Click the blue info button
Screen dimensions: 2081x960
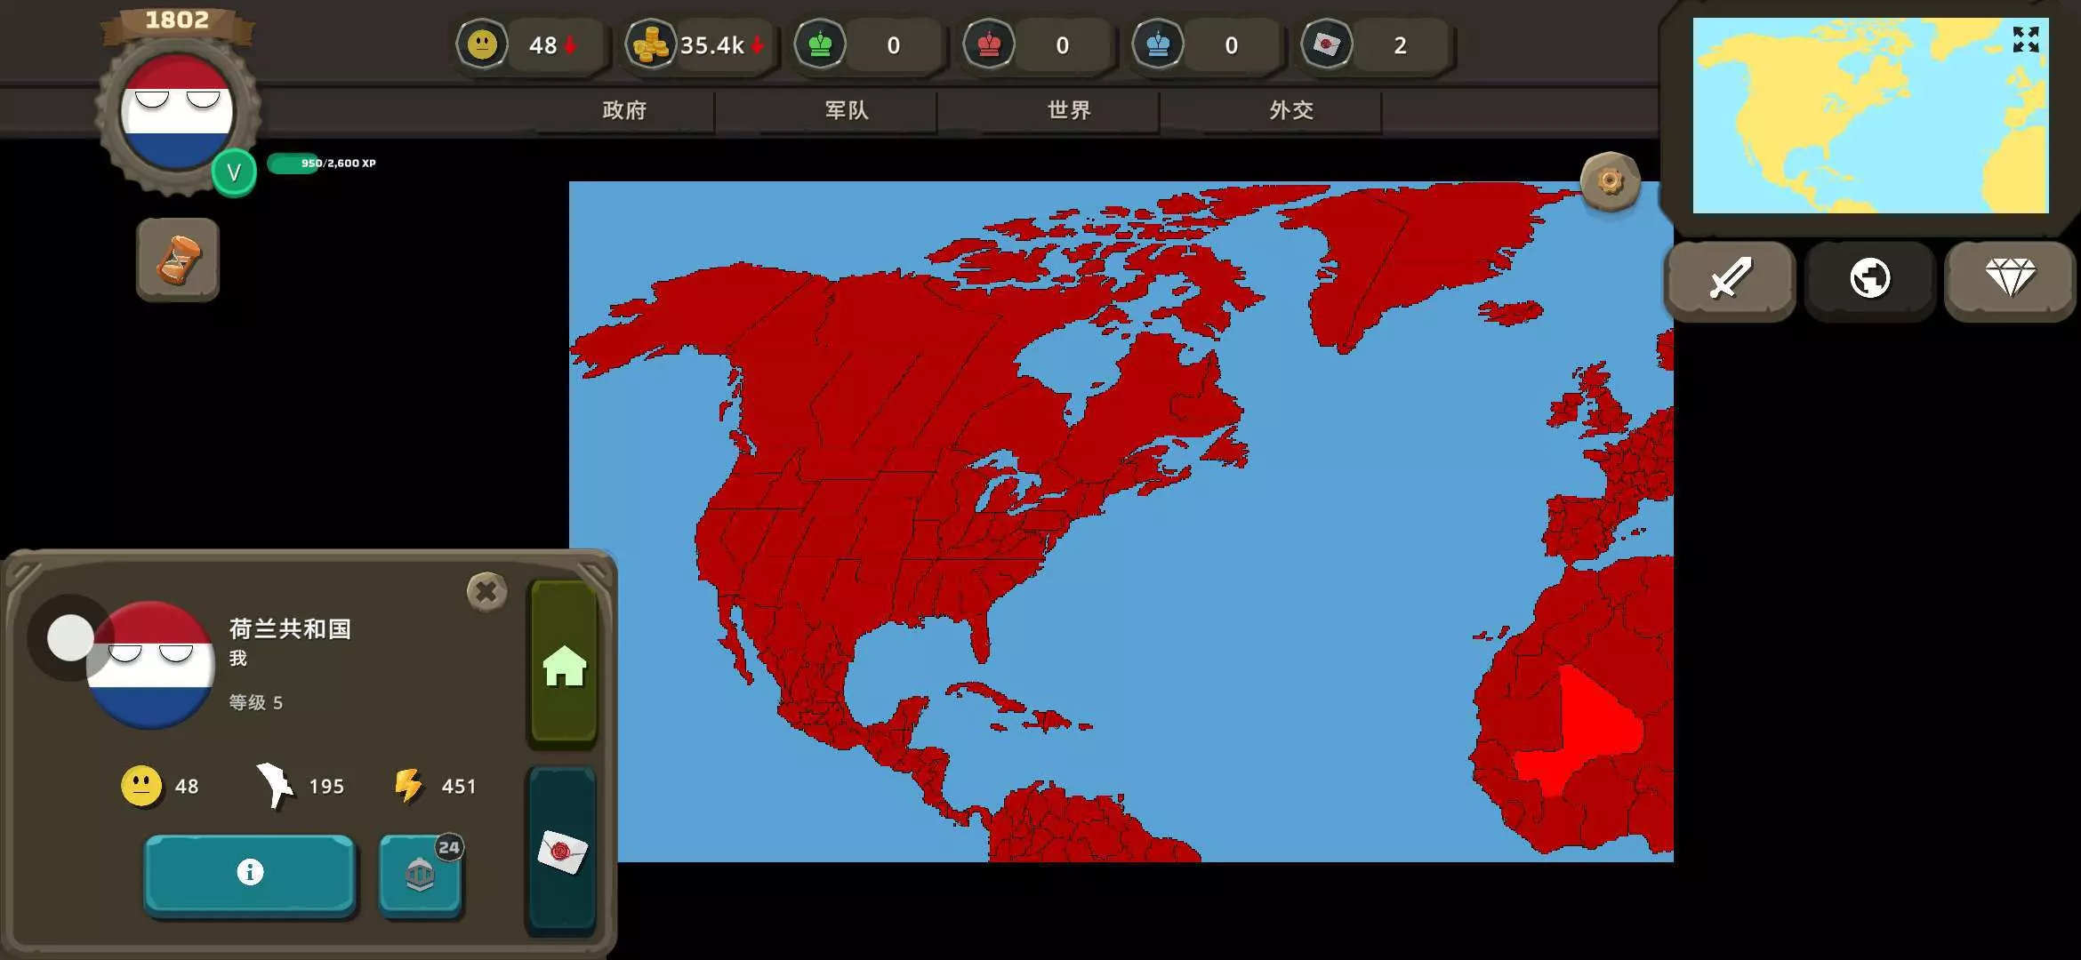pyautogui.click(x=250, y=873)
